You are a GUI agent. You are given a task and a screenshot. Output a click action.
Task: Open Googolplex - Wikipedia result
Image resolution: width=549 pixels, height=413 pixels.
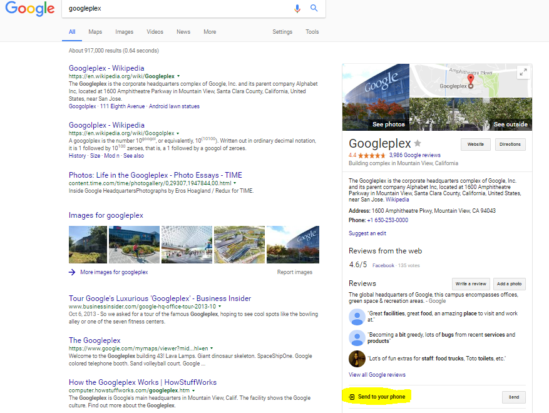106,125
